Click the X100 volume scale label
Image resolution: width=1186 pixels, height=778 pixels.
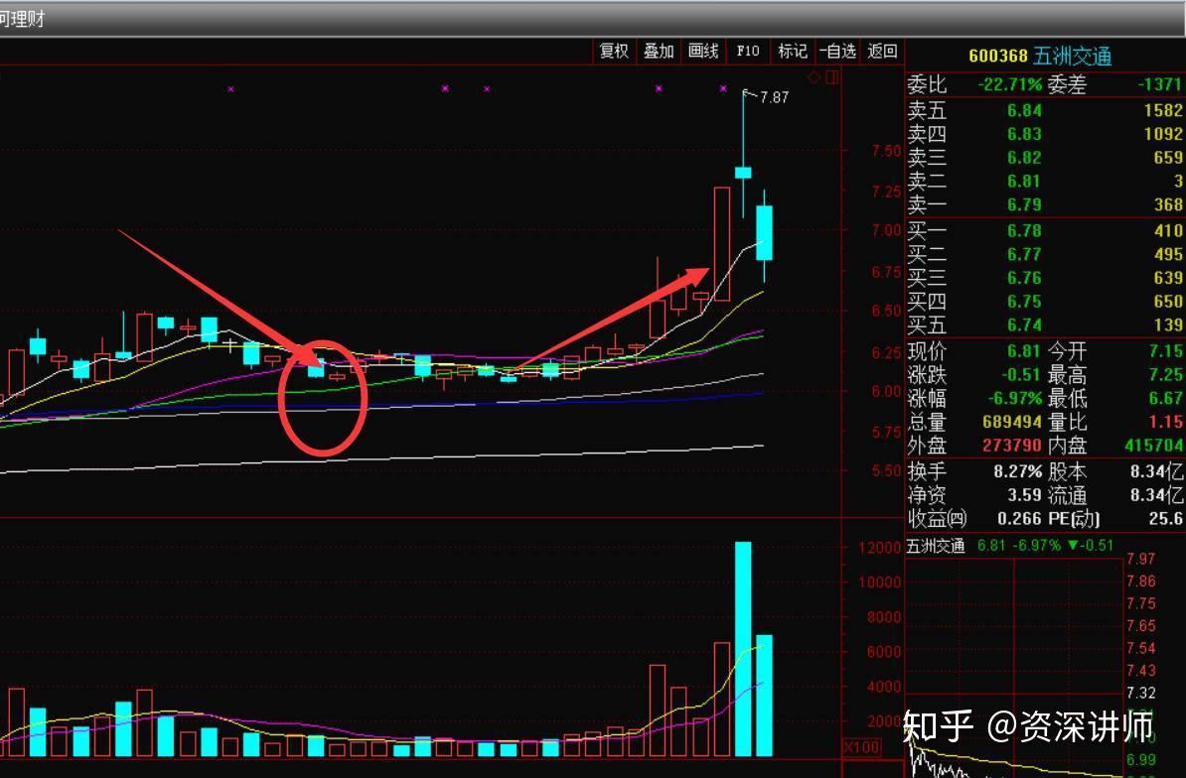click(861, 748)
